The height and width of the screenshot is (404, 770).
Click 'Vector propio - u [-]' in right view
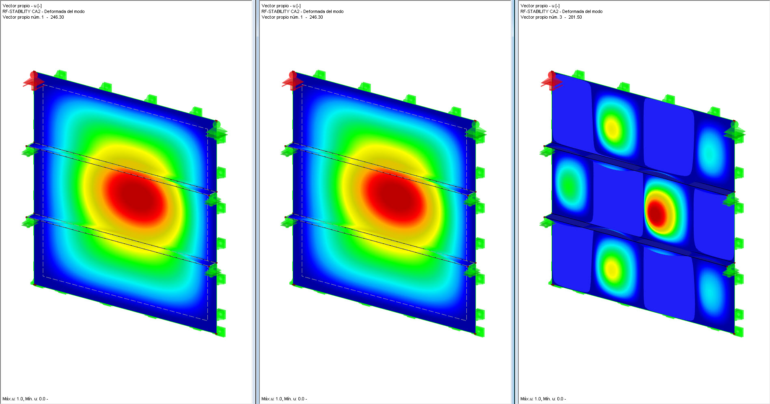click(540, 6)
